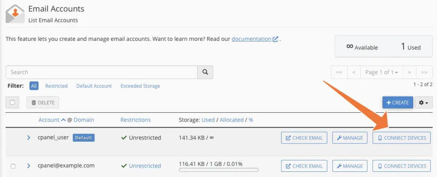
Task: Click the cpanel@example.com storage usage bar
Action: [218, 170]
